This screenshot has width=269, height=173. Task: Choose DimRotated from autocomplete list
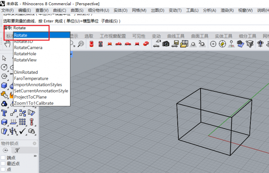click(42, 72)
